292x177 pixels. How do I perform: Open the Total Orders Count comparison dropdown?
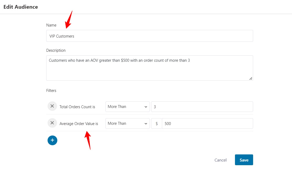(127, 107)
